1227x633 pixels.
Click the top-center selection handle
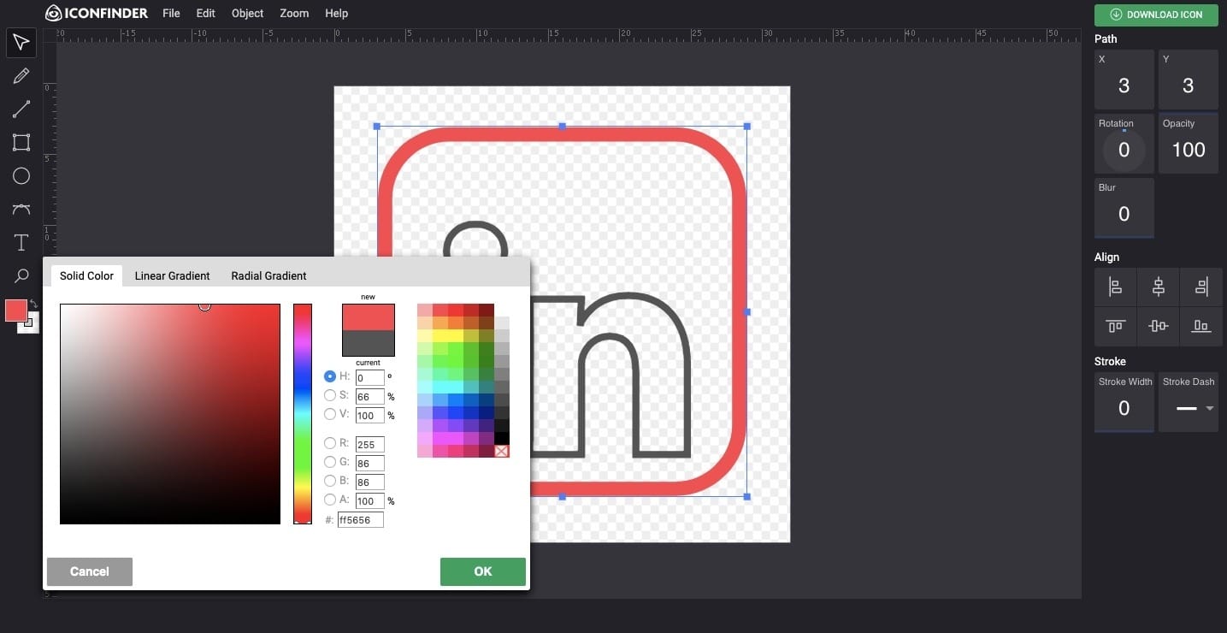(562, 127)
